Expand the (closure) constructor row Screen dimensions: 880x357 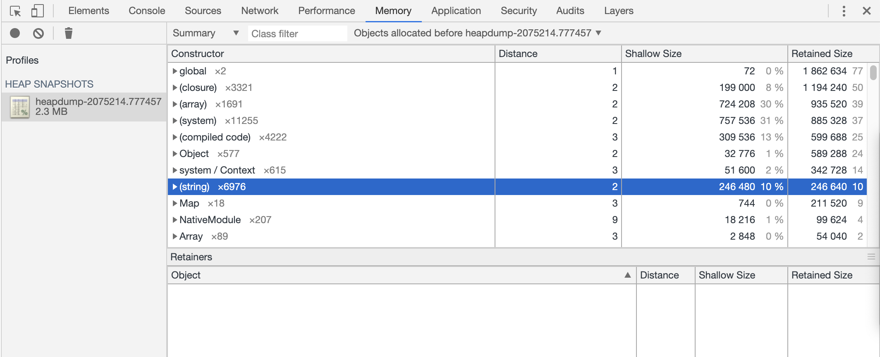[x=175, y=88]
